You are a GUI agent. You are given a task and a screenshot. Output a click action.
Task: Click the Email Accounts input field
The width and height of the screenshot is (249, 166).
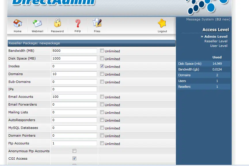(x=74, y=97)
